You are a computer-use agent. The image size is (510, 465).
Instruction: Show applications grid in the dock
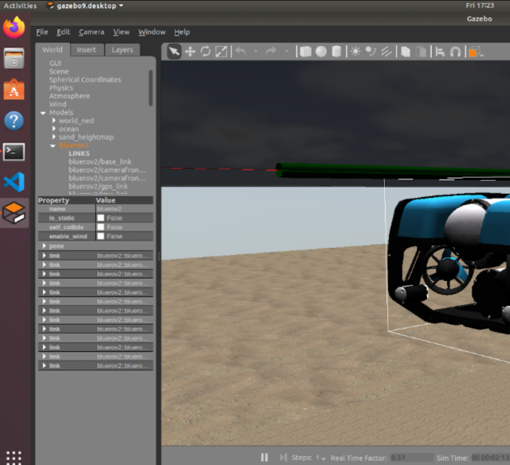[x=14, y=457]
